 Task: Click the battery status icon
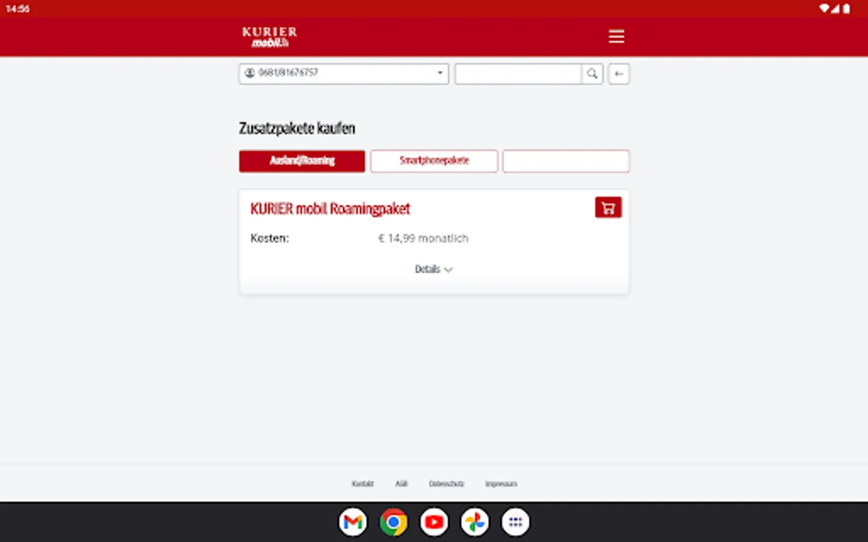coord(846,8)
